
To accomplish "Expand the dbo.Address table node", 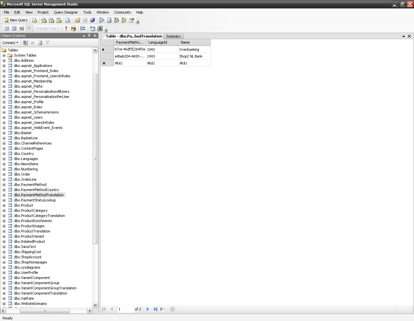I will tap(4, 60).
